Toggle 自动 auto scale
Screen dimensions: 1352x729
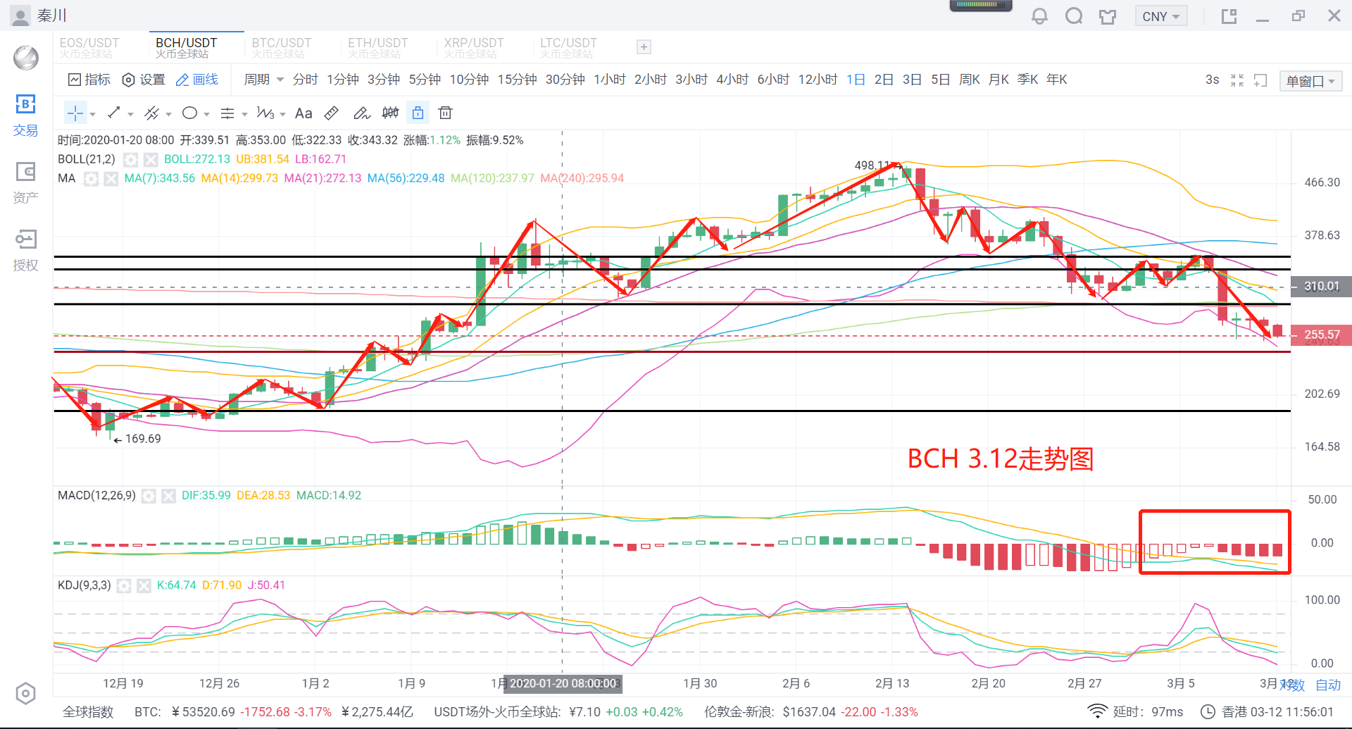tap(1328, 685)
